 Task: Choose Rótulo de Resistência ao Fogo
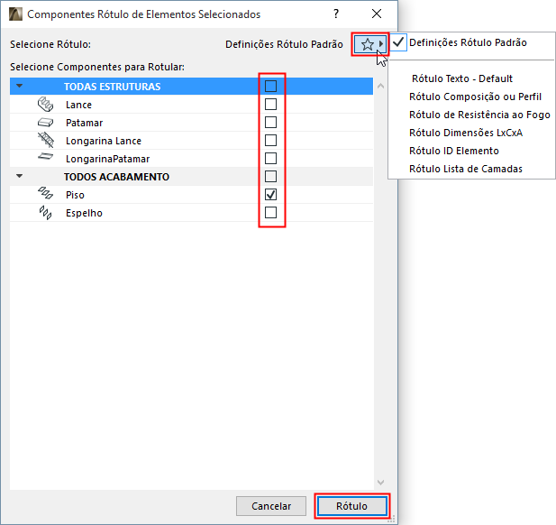click(x=479, y=115)
